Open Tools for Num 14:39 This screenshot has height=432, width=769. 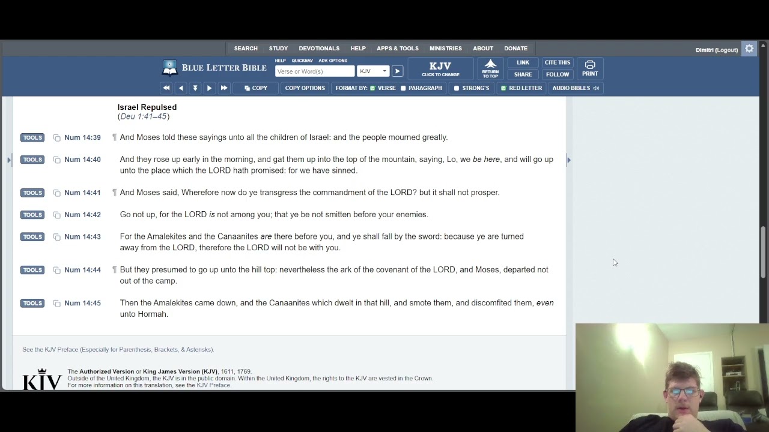[x=32, y=138]
